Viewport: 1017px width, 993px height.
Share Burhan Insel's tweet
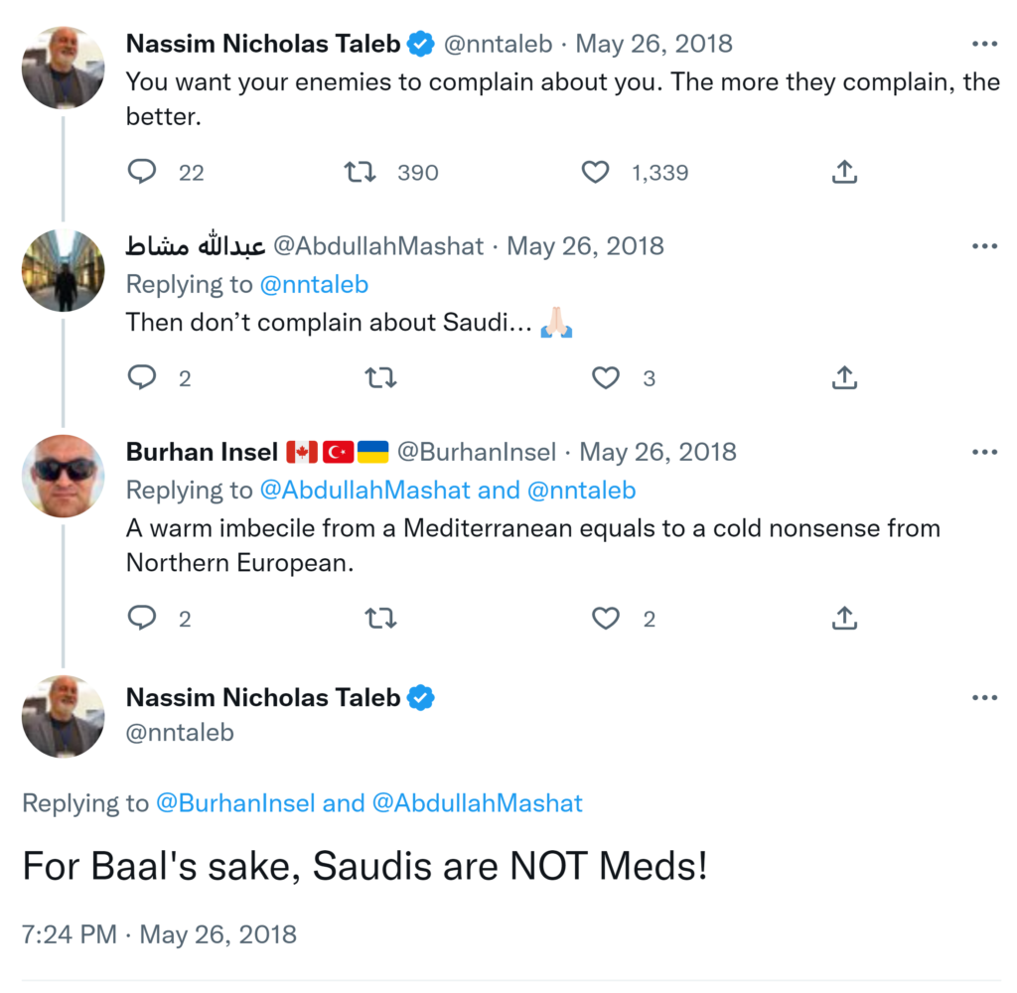[x=843, y=619]
